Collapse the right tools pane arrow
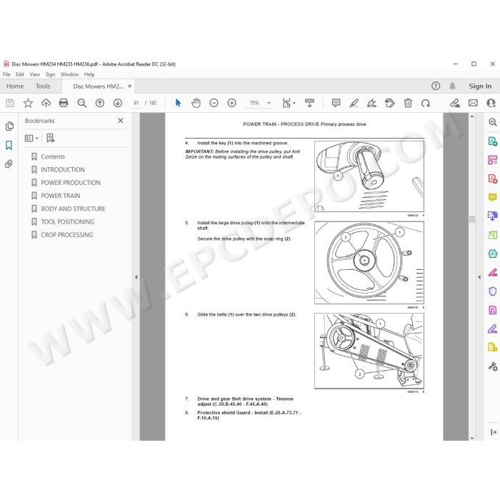This screenshot has width=500, height=500. point(479,277)
